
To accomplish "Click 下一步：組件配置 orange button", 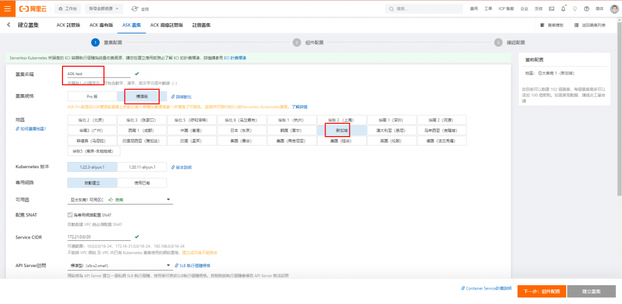I will pos(541,291).
